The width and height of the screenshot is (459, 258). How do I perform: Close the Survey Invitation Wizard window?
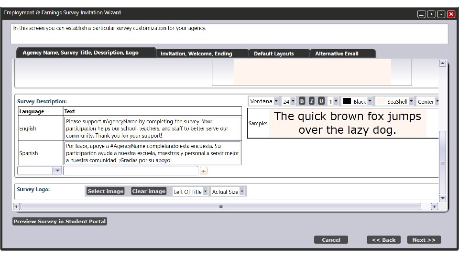point(451,14)
